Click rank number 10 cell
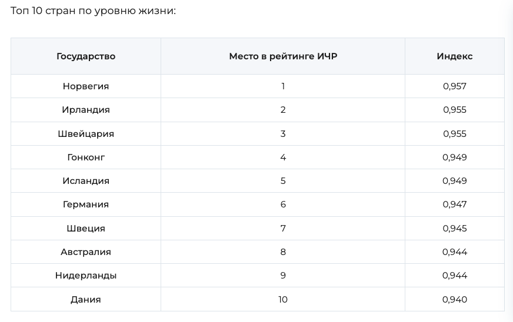The height and width of the screenshot is (322, 513). (x=283, y=299)
